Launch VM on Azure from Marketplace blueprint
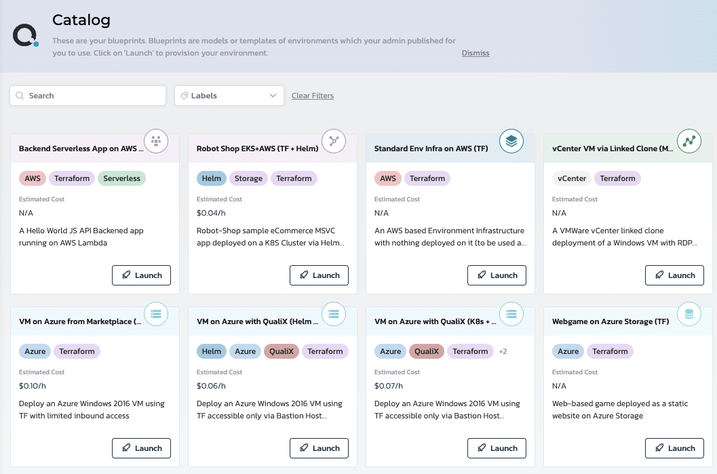The image size is (717, 474). coord(141,448)
